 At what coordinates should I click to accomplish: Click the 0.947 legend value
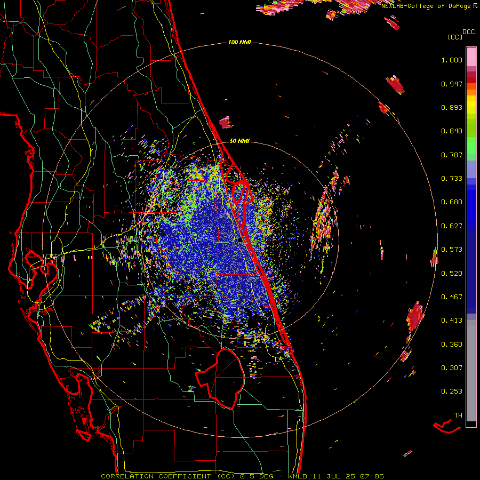[452, 84]
